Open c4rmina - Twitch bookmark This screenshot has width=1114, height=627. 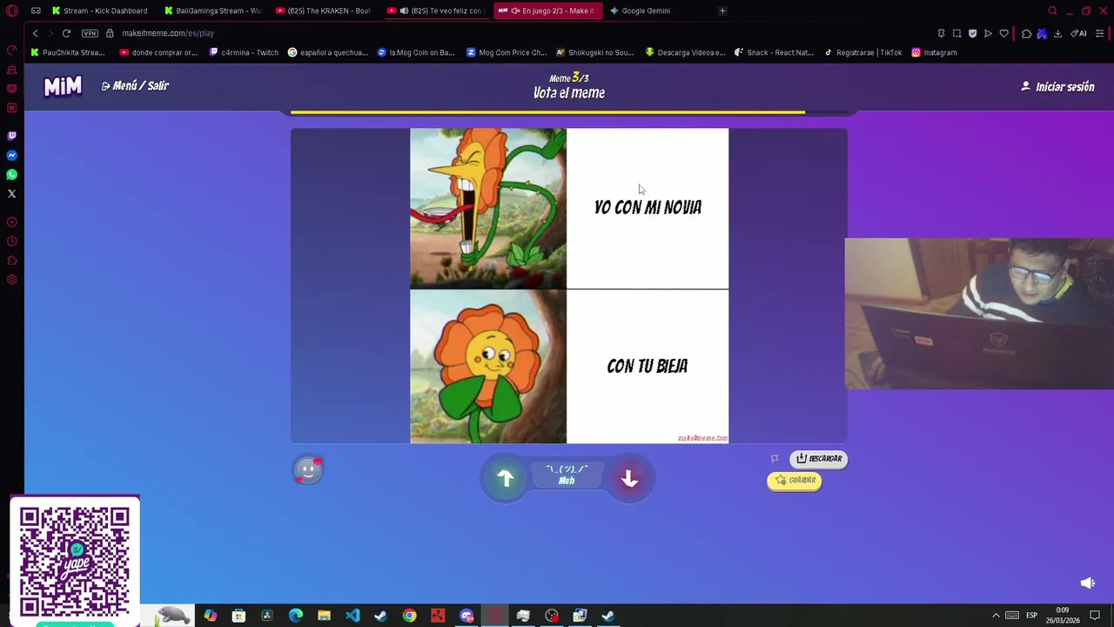coord(244,52)
